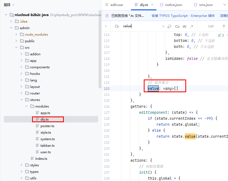Toggle whole words (W) search option
Image resolution: width=228 pixels, height=181 pixels.
tap(185, 26)
